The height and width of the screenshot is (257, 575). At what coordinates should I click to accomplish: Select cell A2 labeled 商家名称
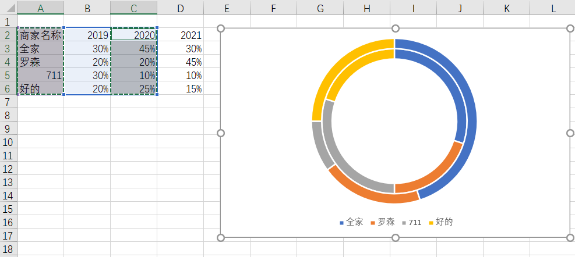click(x=41, y=35)
